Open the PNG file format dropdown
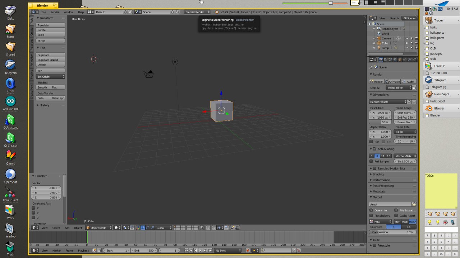This screenshot has height=258, width=460. tap(380, 221)
